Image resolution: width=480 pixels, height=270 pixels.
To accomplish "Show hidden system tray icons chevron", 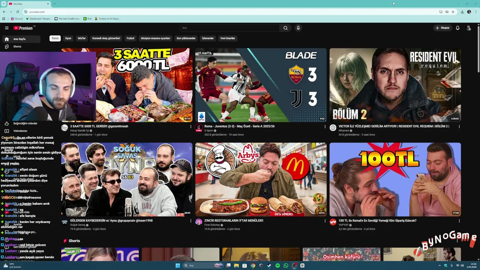I will coord(440,265).
